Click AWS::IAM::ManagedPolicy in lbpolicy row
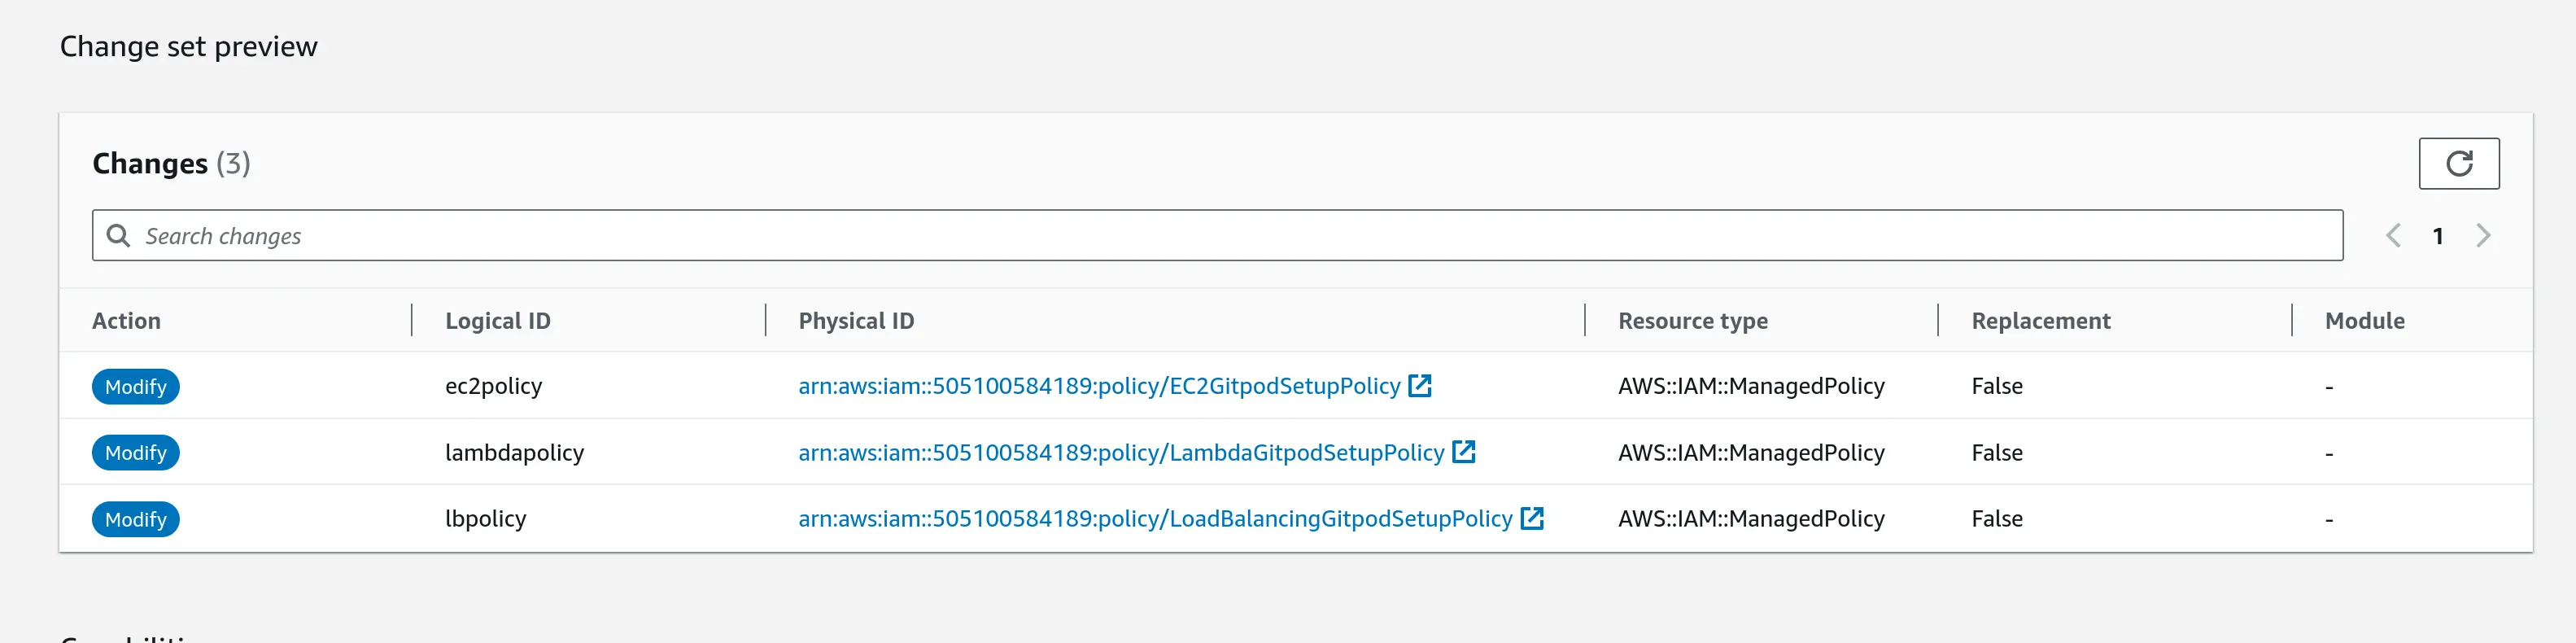This screenshot has width=2576, height=643. point(1751,519)
